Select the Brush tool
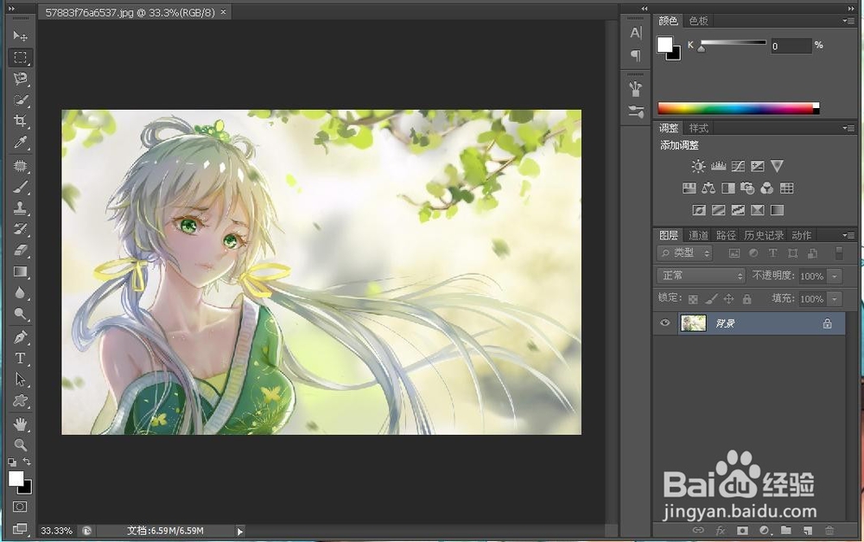The width and height of the screenshot is (864, 542). 21,187
